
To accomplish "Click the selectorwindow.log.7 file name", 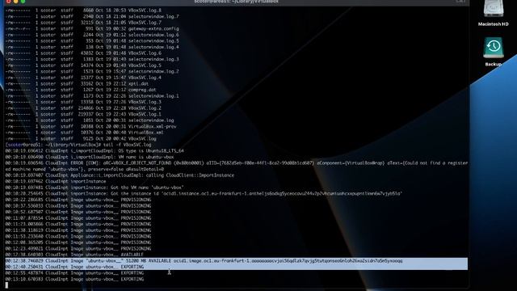I will (x=153, y=16).
